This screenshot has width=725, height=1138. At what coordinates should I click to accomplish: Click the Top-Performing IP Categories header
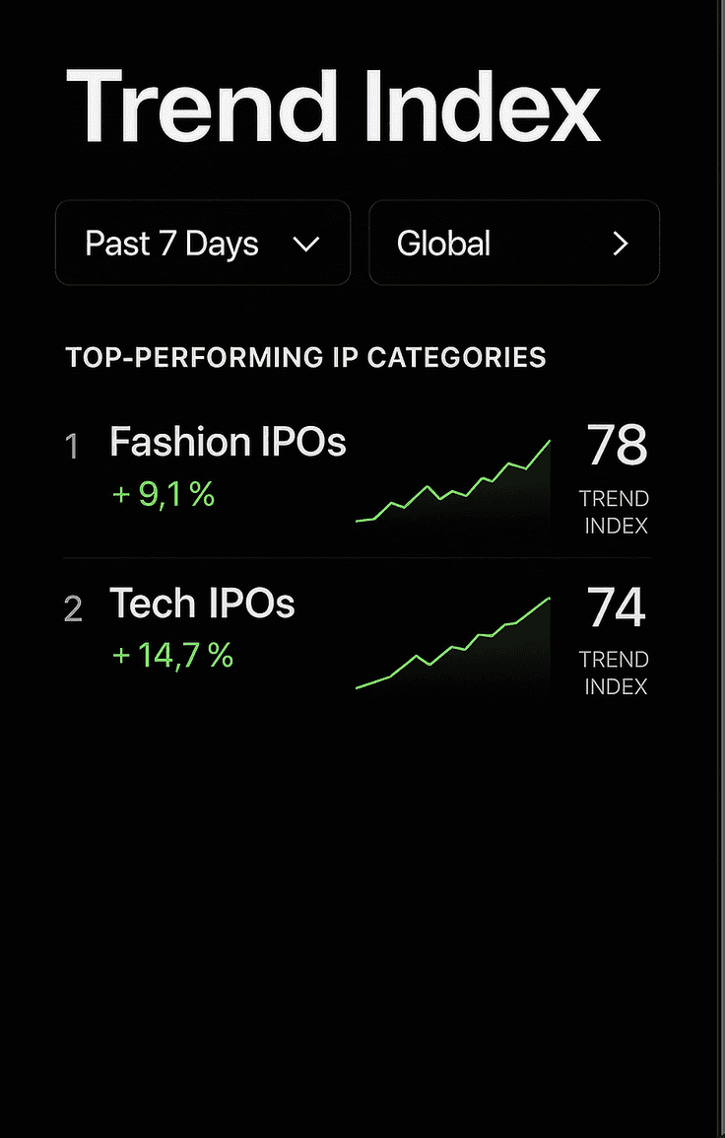306,357
